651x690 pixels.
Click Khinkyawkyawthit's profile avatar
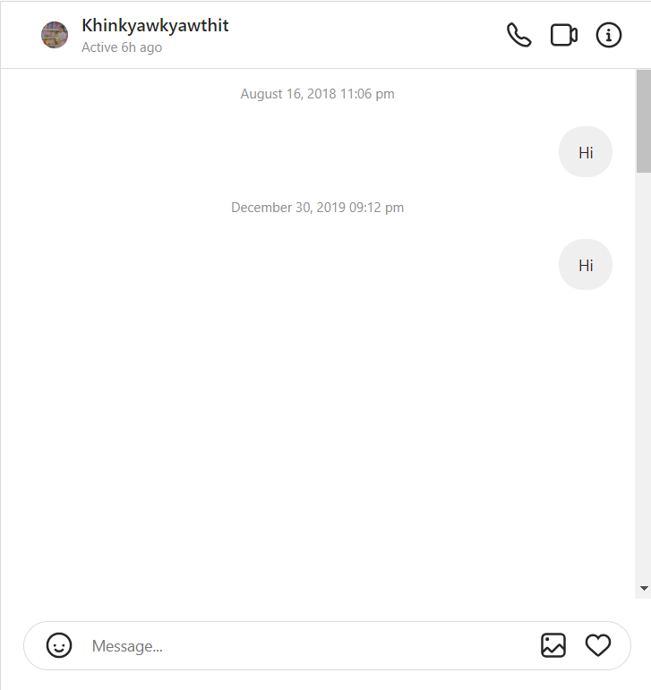(55, 35)
